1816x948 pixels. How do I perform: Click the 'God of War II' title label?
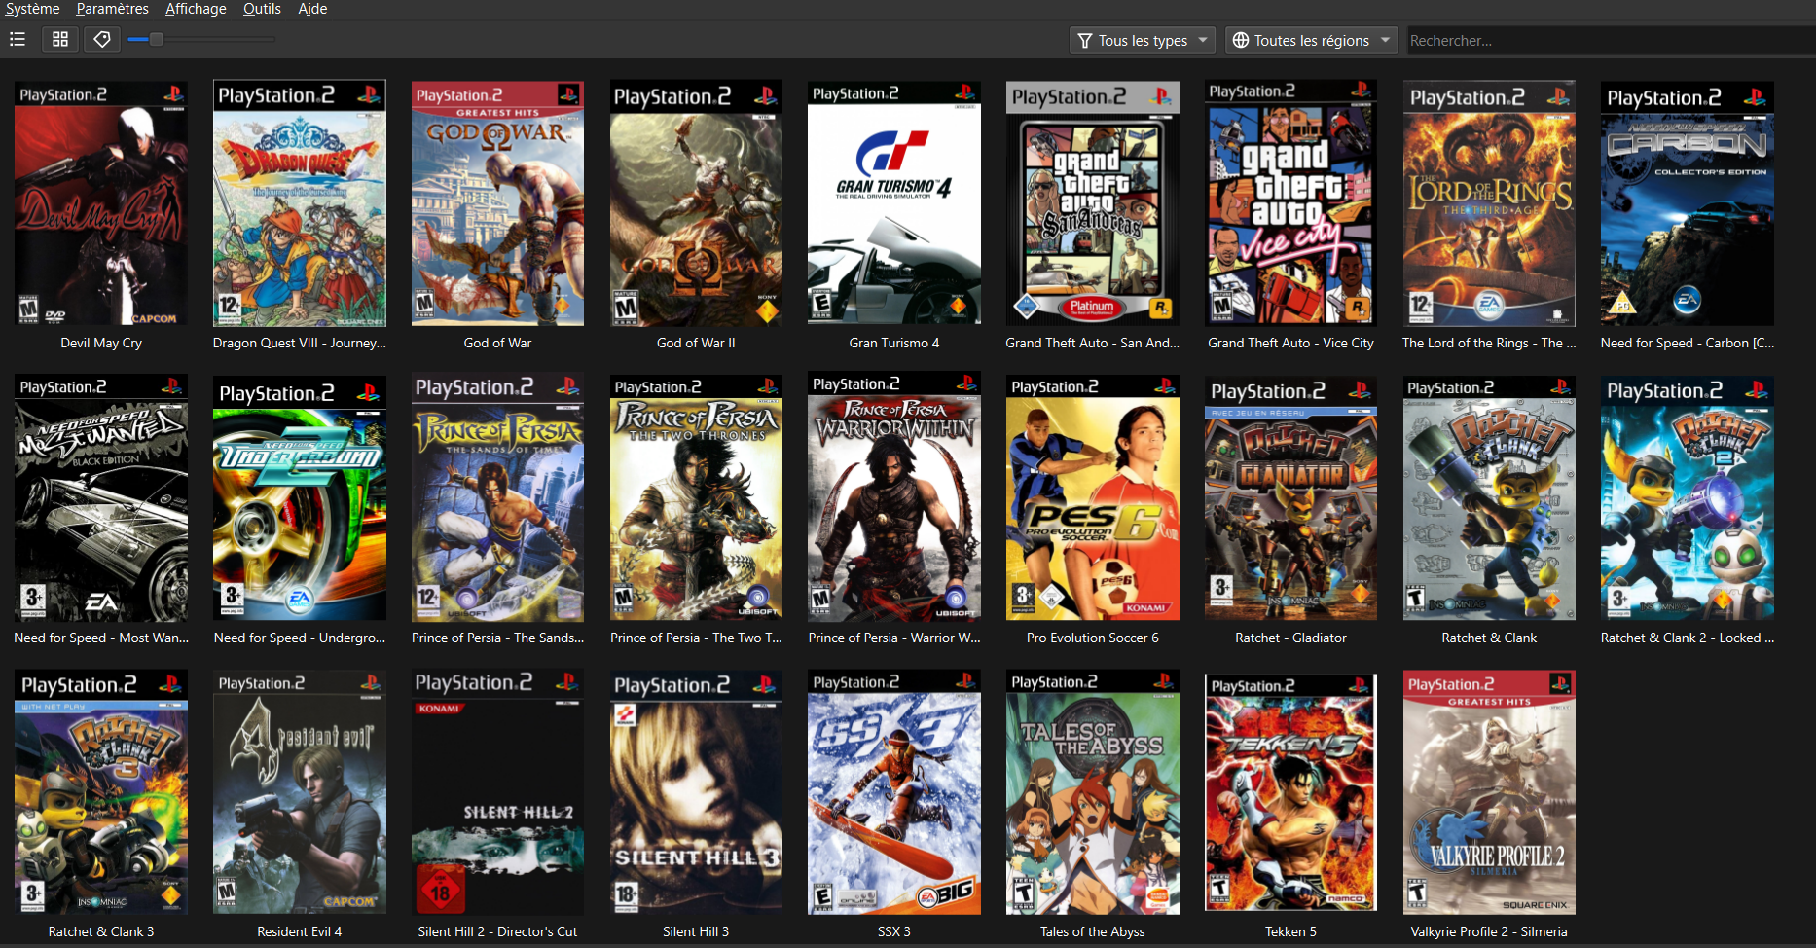[696, 343]
